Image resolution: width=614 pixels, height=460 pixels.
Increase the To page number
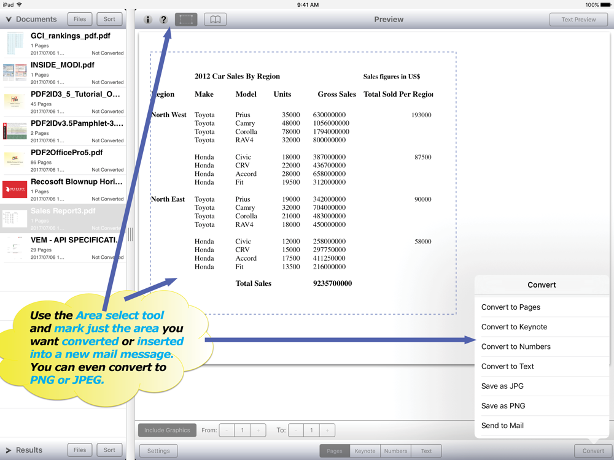(327, 431)
